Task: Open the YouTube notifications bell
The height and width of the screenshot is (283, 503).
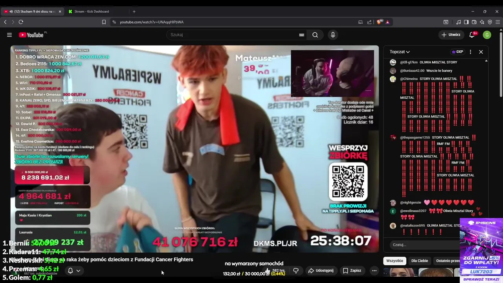Action: pyautogui.click(x=472, y=35)
